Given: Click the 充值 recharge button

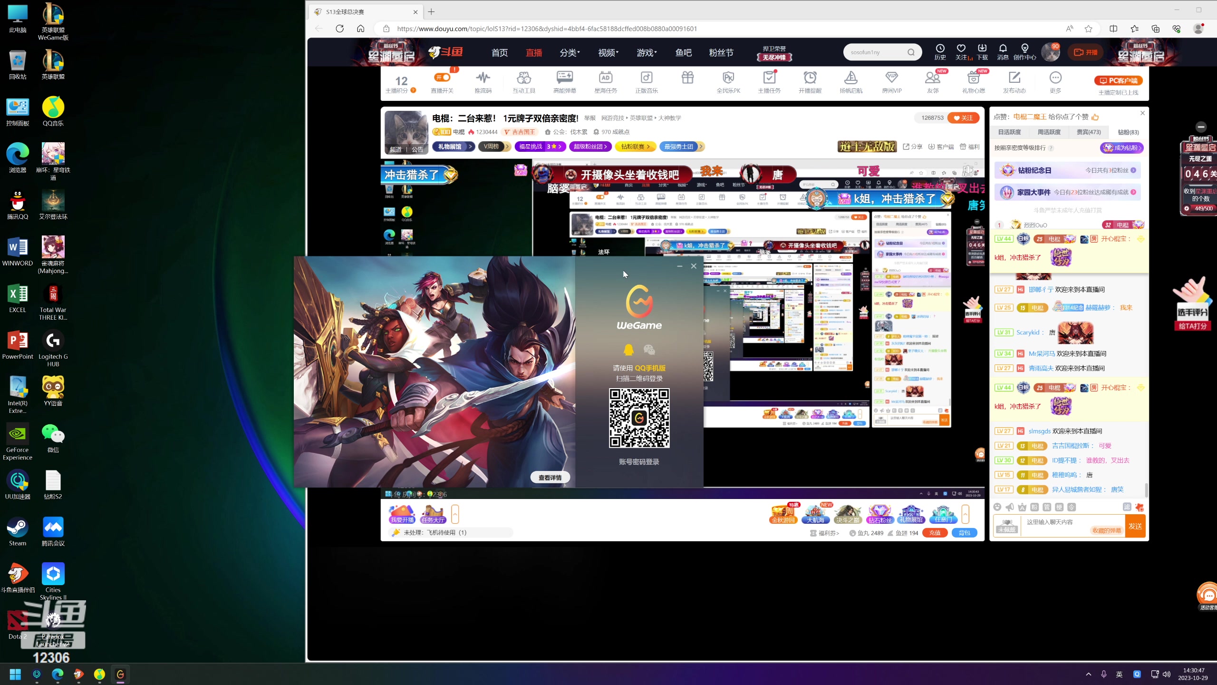Looking at the screenshot, I should [935, 533].
